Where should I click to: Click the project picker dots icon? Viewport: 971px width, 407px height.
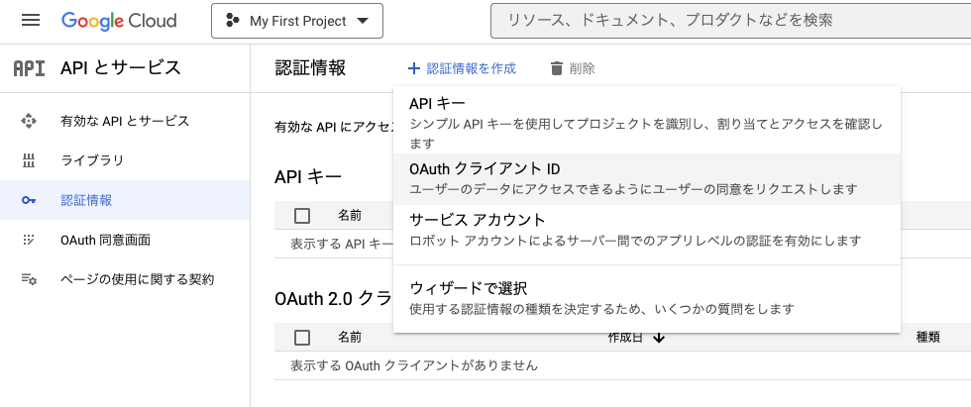[x=233, y=21]
